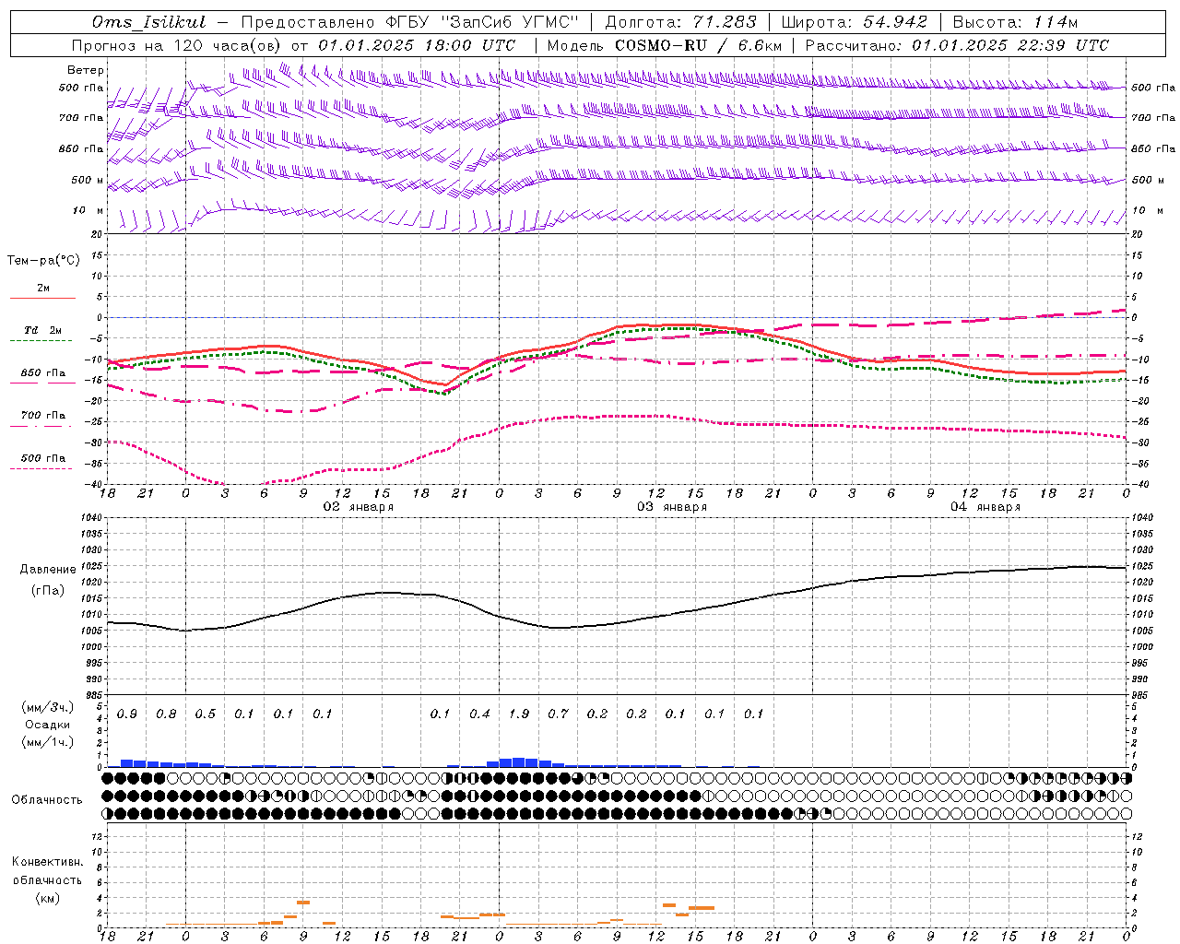
Task: Click the 2м temperature legend entry
Action: tap(43, 289)
